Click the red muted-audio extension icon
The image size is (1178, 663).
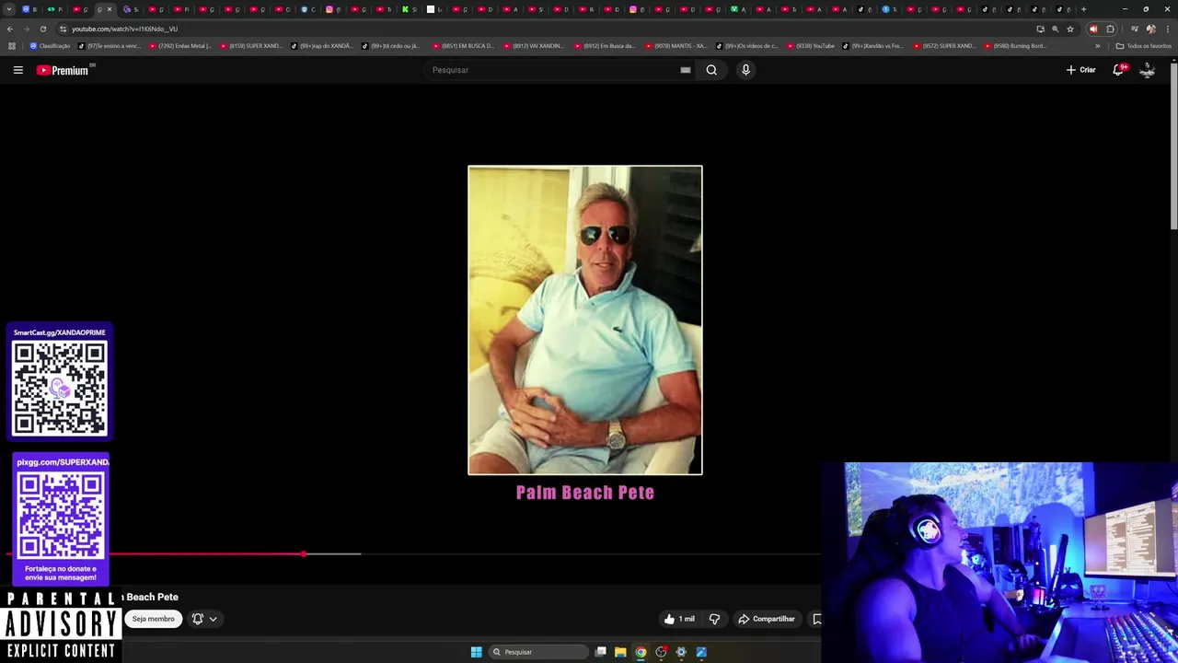point(1093,29)
